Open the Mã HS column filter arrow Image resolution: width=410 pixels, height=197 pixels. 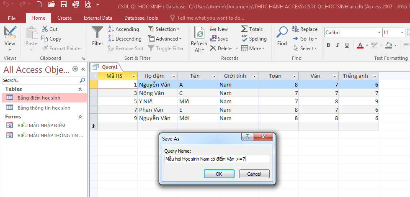pos(134,76)
